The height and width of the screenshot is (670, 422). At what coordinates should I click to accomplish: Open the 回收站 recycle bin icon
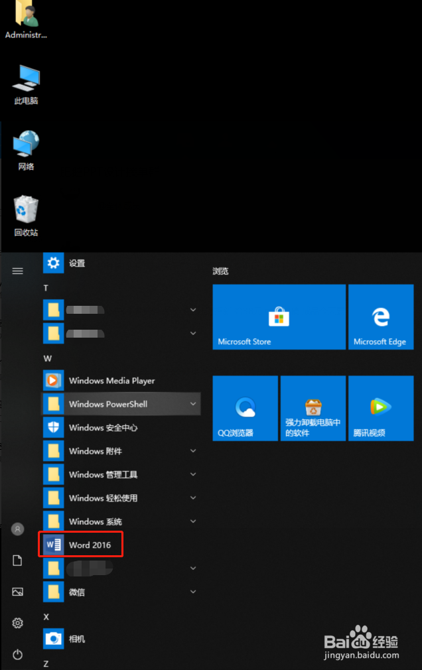click(x=26, y=216)
